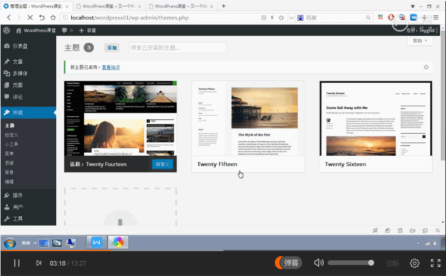This screenshot has width=446, height=276.
Task: Dismiss the theme activated notice
Action: (x=426, y=67)
